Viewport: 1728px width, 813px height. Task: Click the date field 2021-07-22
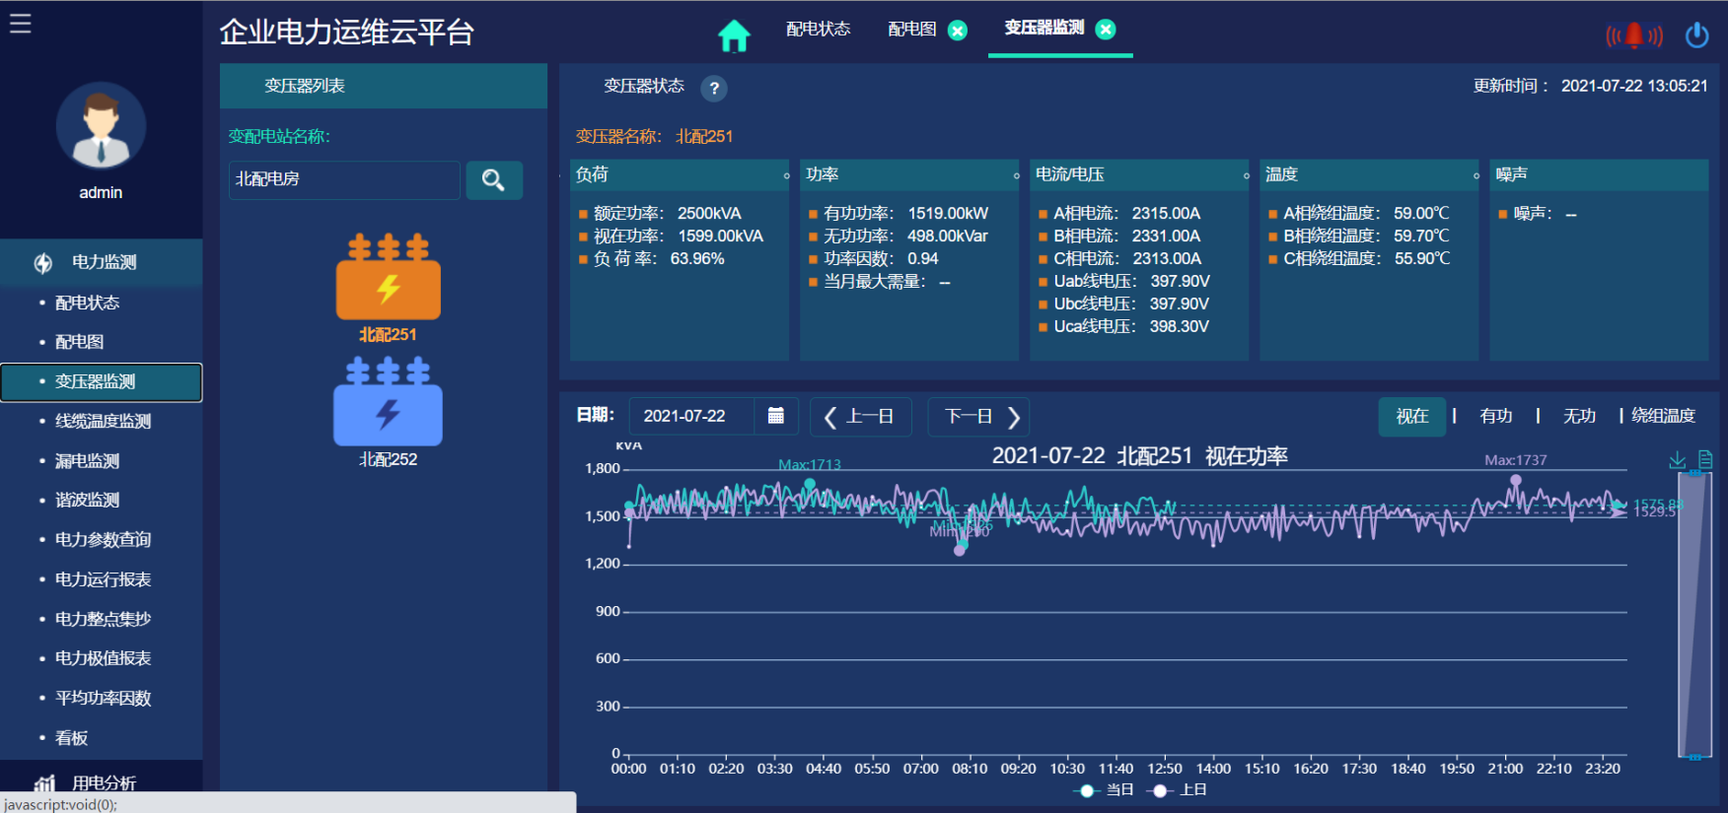(x=691, y=417)
